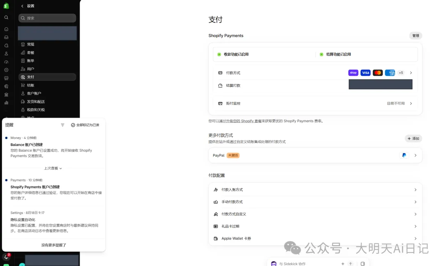The width and height of the screenshot is (443, 266).
Task: Open the 客户账户 settings section
Action: (47, 93)
